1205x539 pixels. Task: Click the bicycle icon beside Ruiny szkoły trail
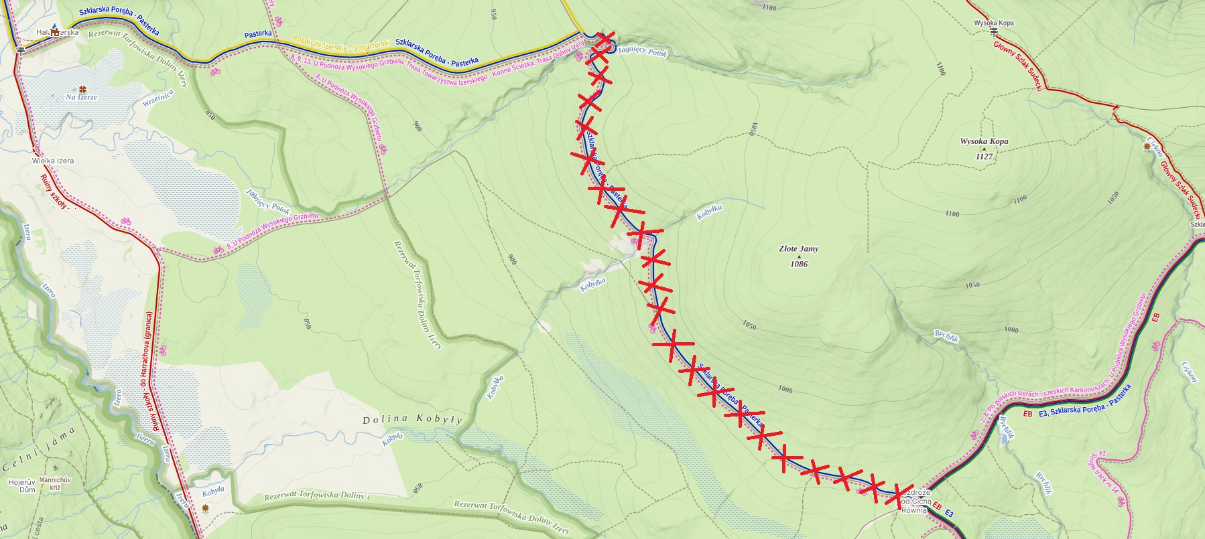click(126, 222)
